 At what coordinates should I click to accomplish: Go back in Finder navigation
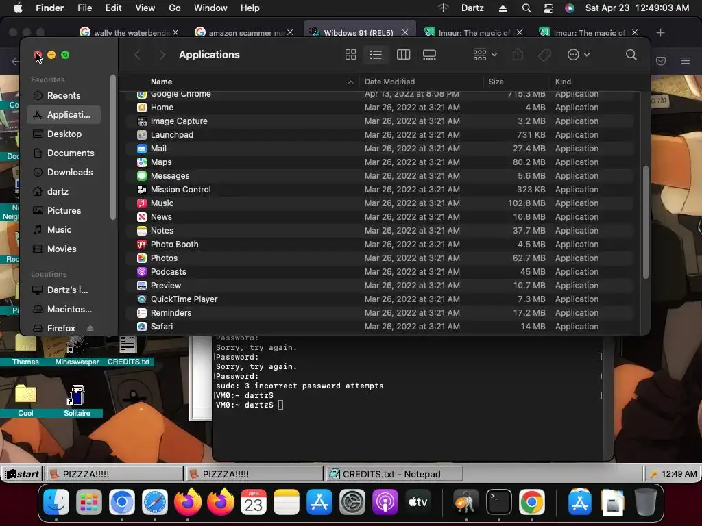click(137, 55)
